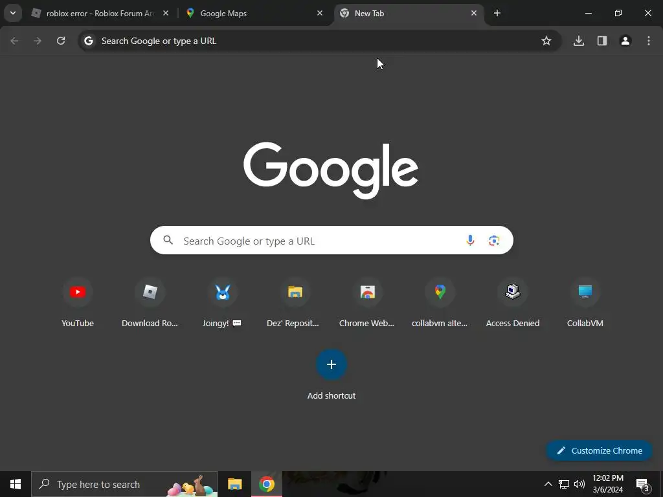Open the Download Roblox shortcut icon

tap(150, 292)
